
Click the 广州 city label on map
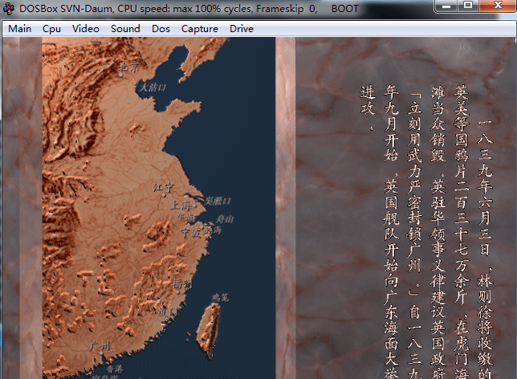tap(100, 346)
